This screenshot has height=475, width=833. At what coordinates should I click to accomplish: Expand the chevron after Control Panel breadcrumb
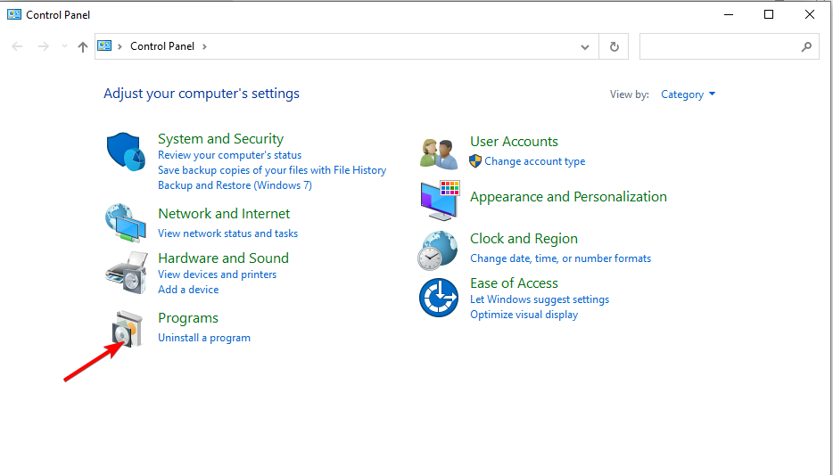click(204, 46)
